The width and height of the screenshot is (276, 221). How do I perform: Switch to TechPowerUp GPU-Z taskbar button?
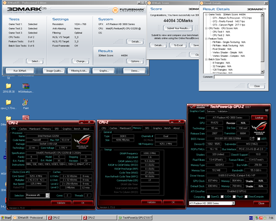click(135, 218)
